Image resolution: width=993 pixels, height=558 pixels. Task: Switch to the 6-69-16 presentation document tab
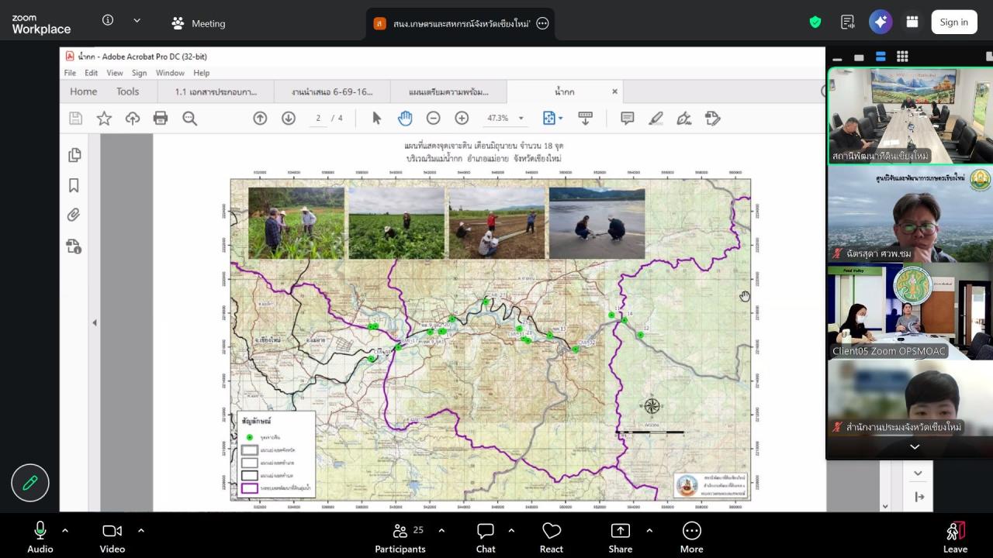(x=332, y=91)
